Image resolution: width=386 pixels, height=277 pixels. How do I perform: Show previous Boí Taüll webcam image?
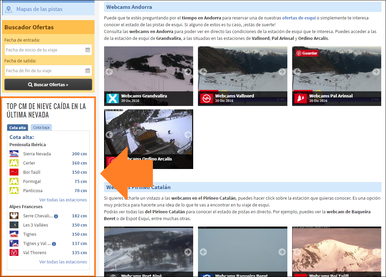tap(297, 252)
